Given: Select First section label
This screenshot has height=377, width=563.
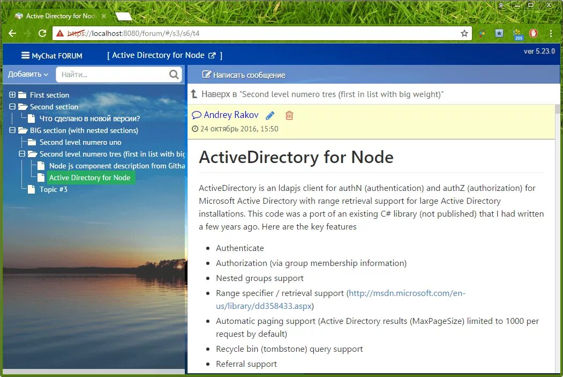Looking at the screenshot, I should click(x=49, y=95).
